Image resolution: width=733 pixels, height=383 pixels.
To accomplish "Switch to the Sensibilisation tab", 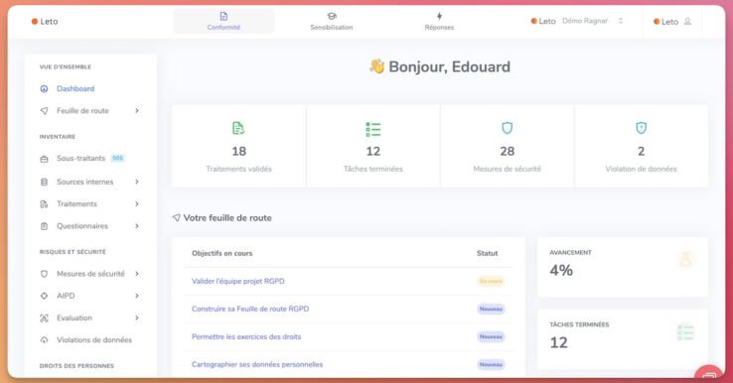I will coord(332,21).
